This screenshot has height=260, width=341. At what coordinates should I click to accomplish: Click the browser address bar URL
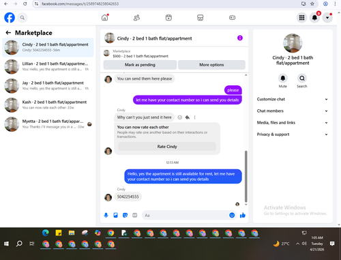80,4
